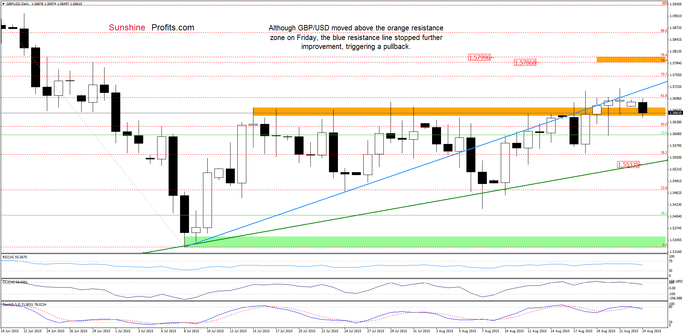This screenshot has width=683, height=334.
Task: Click the Fibonacci 61.8 level label
Action: (664, 96)
